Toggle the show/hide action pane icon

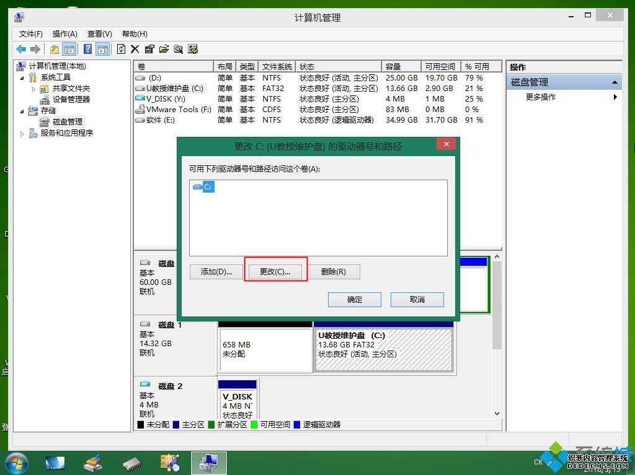[x=103, y=50]
